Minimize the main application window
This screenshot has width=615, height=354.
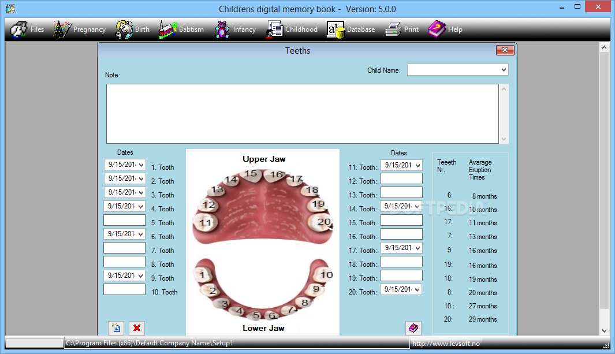tap(562, 7)
